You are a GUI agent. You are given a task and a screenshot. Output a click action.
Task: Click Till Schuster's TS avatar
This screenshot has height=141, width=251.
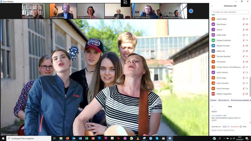tap(213, 62)
